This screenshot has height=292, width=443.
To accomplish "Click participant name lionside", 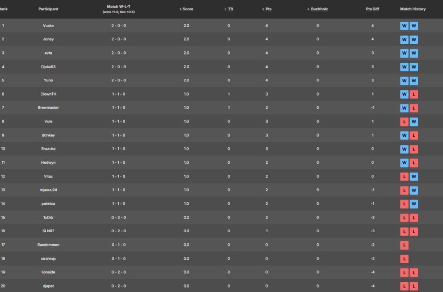I will tap(48, 273).
